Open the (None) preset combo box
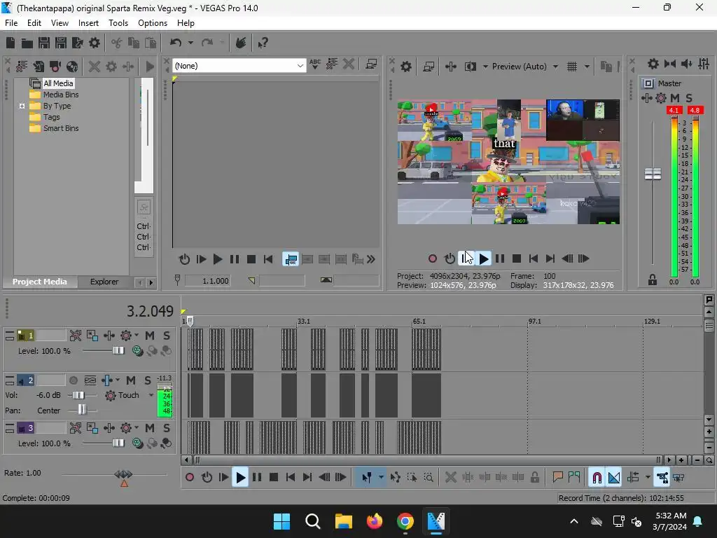This screenshot has height=538, width=717. click(x=239, y=66)
